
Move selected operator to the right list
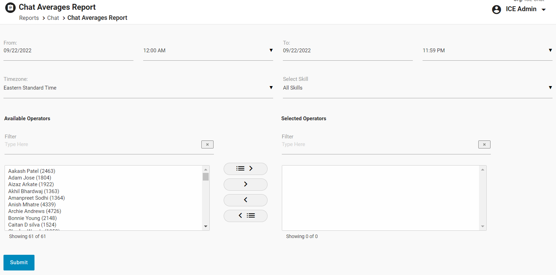245,184
